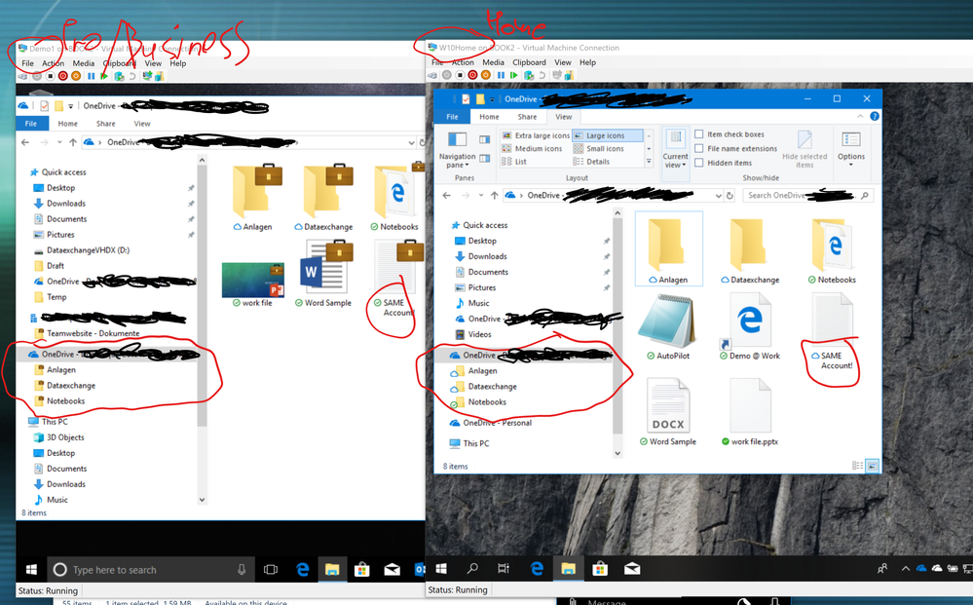Viewport: 973px width, 605px height.
Task: Open address bar dropdown in W10Home Explorer
Action: tap(719, 196)
